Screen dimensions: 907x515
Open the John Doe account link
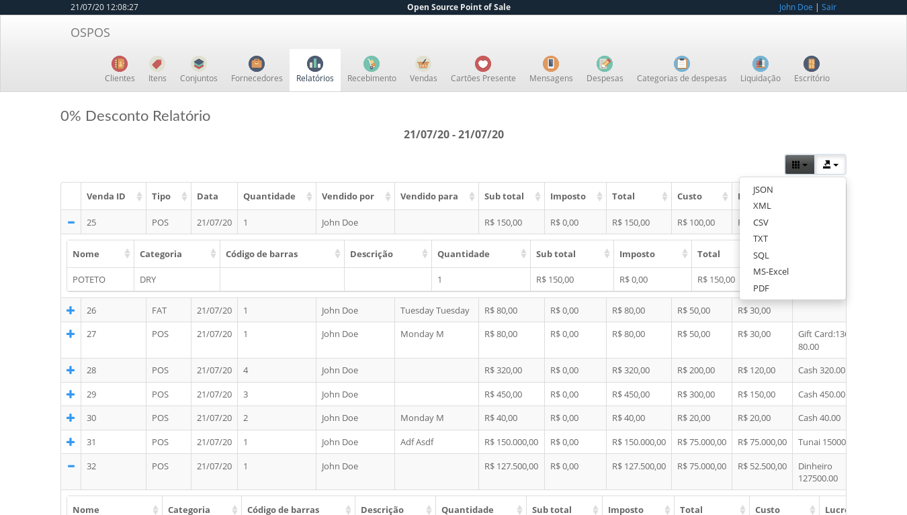[x=796, y=7]
